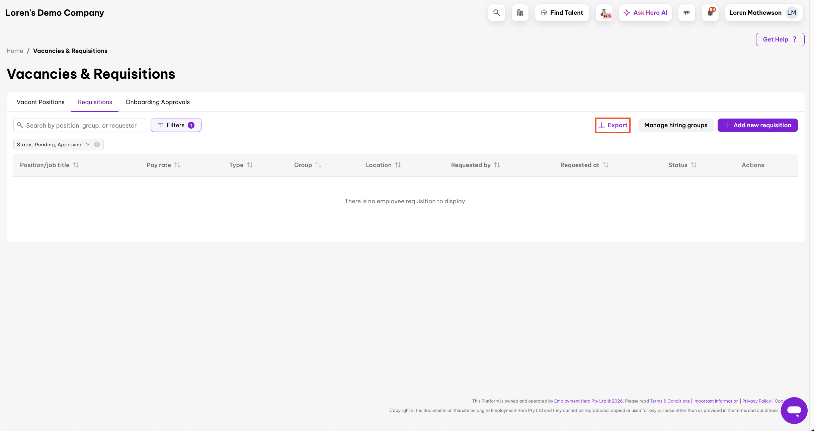Open Loren Mathewson account menu
Screen dimensions: 814x431
coord(755,13)
